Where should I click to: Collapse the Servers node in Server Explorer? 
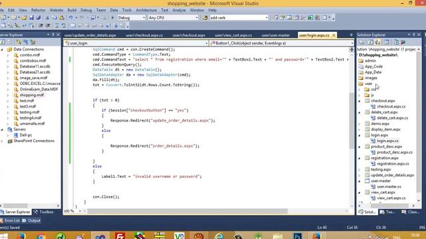coord(2,129)
